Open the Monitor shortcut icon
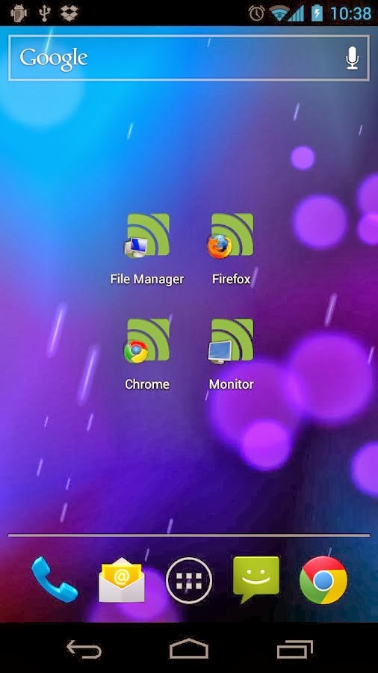 (x=231, y=341)
